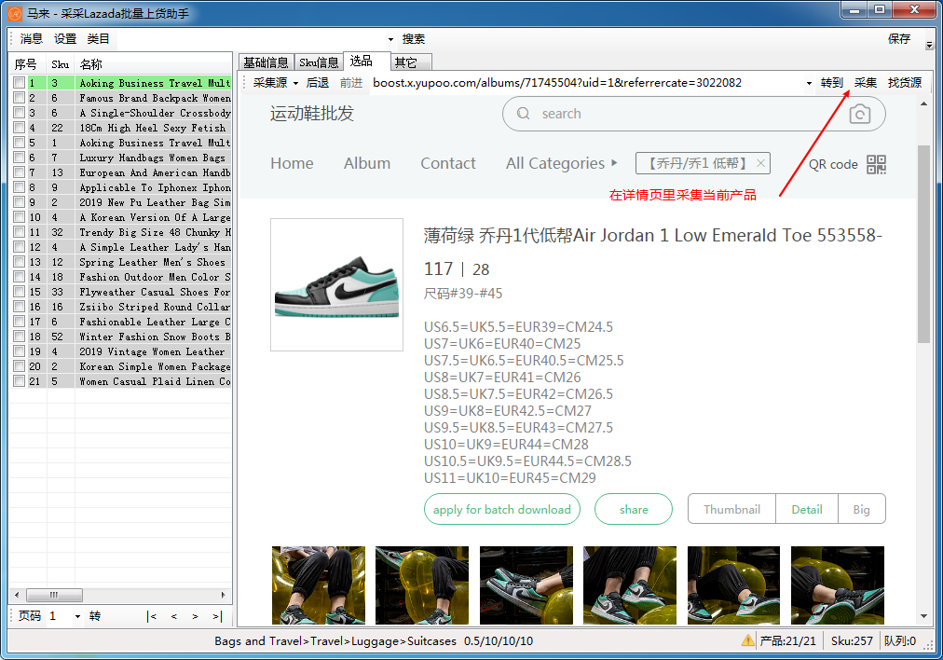The height and width of the screenshot is (660, 943).
Task: Open the 类目 menu
Action: coord(98,39)
